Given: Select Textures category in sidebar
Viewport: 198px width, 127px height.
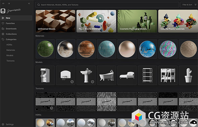Looking at the screenshot, I should (10, 61).
